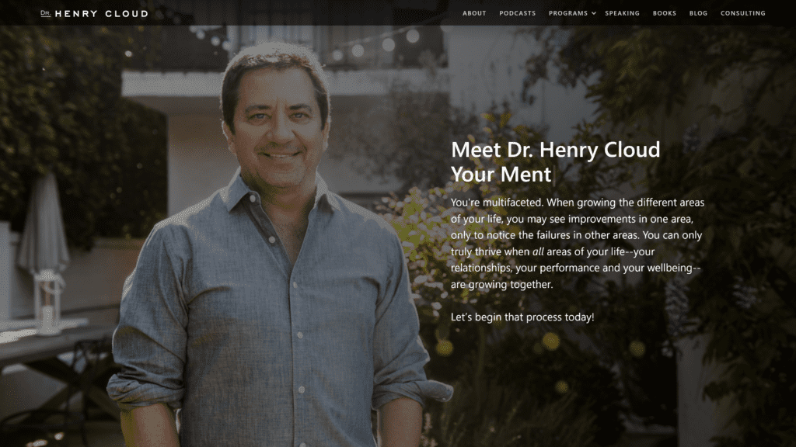Viewport: 796px width, 447px height.
Task: Open the About page
Action: pos(474,13)
